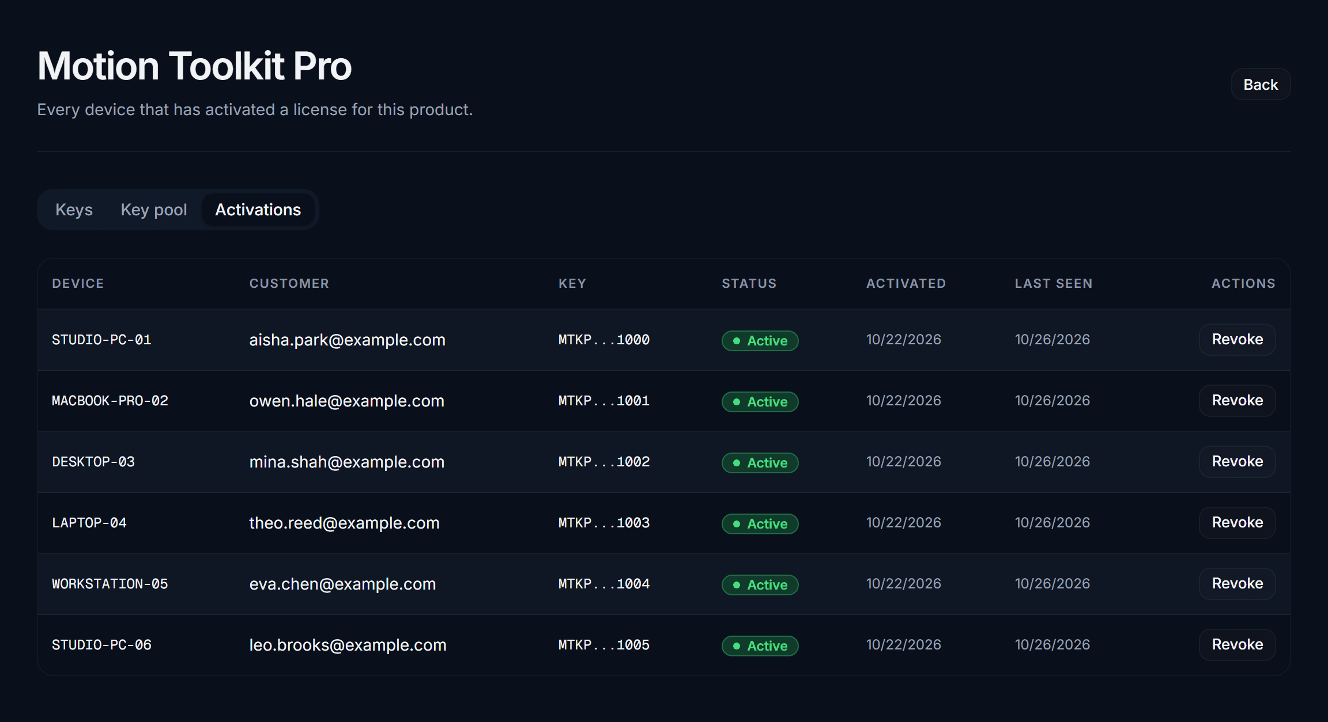Screen dimensions: 1328x722
Task: Revoke license on DESKTOP-03
Action: [1237, 462]
